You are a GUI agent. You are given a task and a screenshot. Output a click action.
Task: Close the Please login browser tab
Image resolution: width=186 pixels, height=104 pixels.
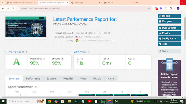pyautogui.click(x=100, y=2)
